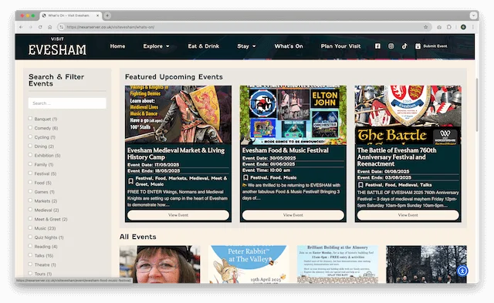
Task: Open Evesham Food & Music Festival title link
Action: click(x=286, y=150)
